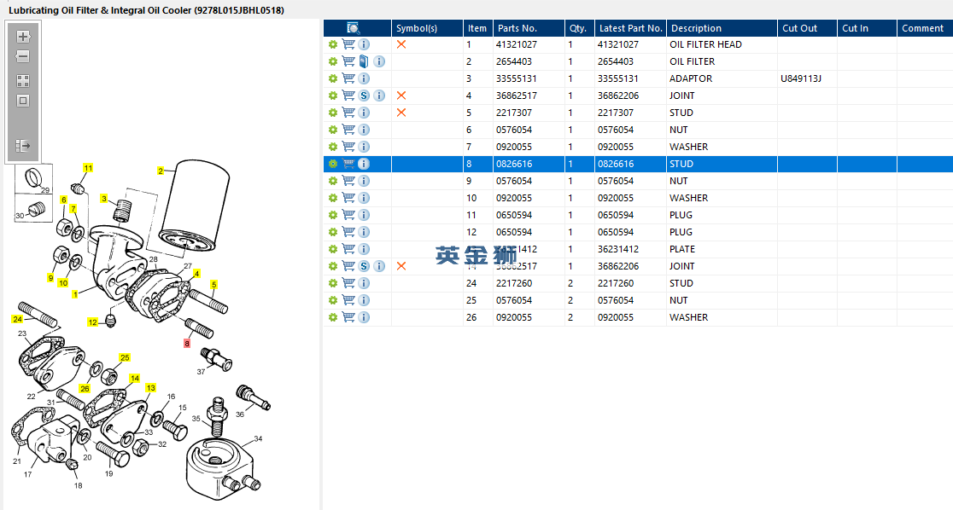Select callout 12 in the diagram
Image resolution: width=953 pixels, height=510 pixels.
(92, 322)
